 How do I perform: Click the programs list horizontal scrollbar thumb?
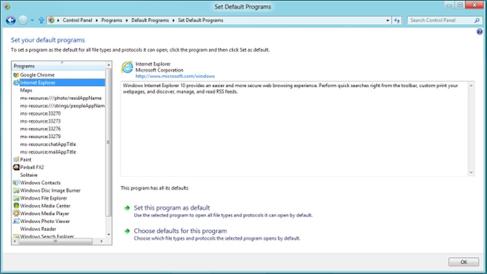click(56, 241)
